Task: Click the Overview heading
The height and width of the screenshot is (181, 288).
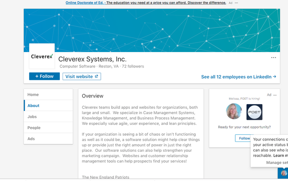Action: 93,96
